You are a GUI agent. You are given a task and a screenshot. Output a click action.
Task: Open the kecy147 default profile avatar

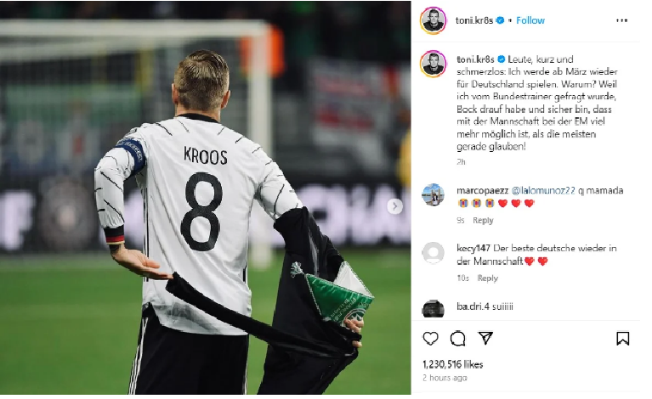click(x=433, y=252)
